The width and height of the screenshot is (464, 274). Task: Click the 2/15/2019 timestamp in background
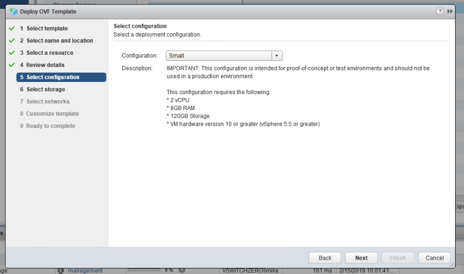click(366, 271)
